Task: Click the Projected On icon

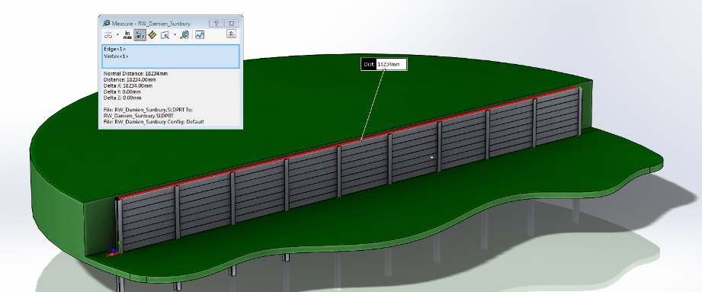Action: click(165, 34)
